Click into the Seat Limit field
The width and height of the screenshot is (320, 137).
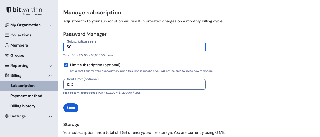pyautogui.click(x=134, y=85)
